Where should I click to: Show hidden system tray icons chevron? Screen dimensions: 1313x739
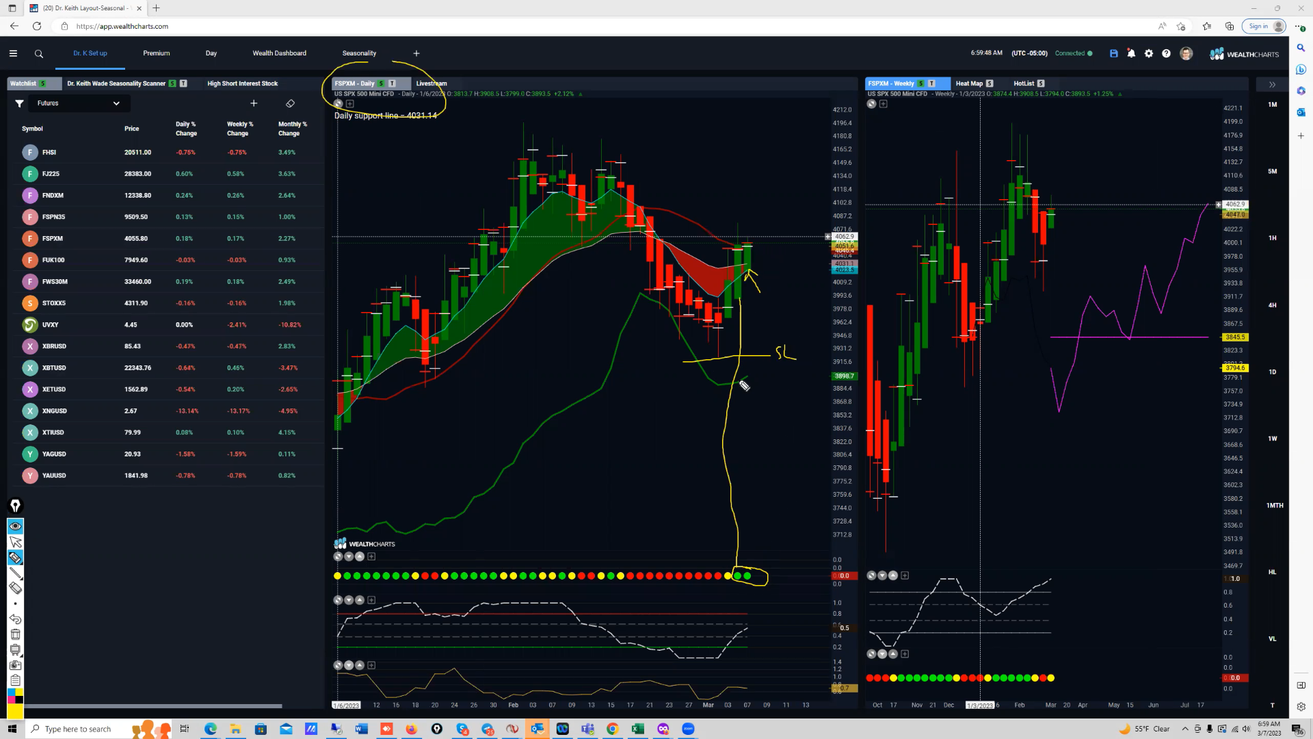point(1185,729)
